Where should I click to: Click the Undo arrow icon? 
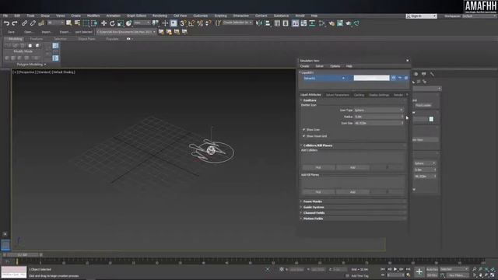[6, 23]
